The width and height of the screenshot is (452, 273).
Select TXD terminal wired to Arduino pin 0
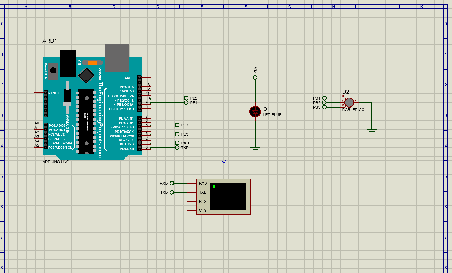click(177, 148)
